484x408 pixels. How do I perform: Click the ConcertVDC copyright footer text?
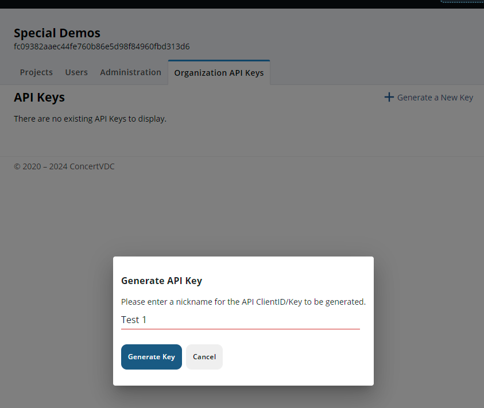(64, 166)
